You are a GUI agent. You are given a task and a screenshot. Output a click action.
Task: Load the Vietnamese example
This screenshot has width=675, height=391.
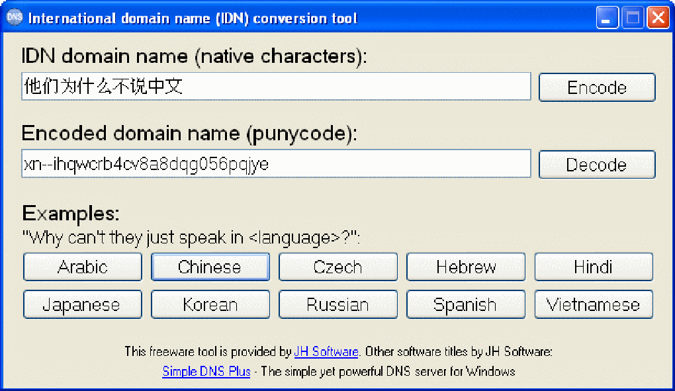(x=594, y=304)
